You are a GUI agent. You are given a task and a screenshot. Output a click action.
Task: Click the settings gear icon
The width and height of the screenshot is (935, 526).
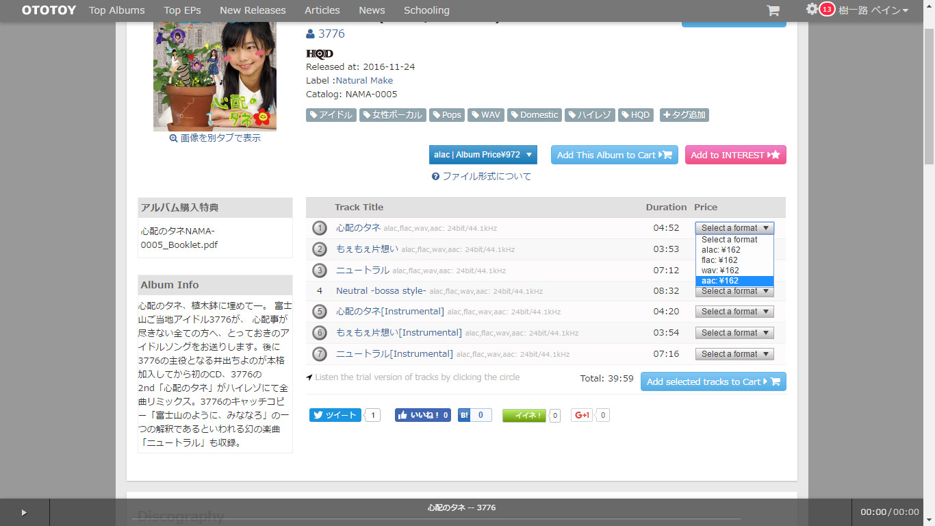(x=812, y=10)
